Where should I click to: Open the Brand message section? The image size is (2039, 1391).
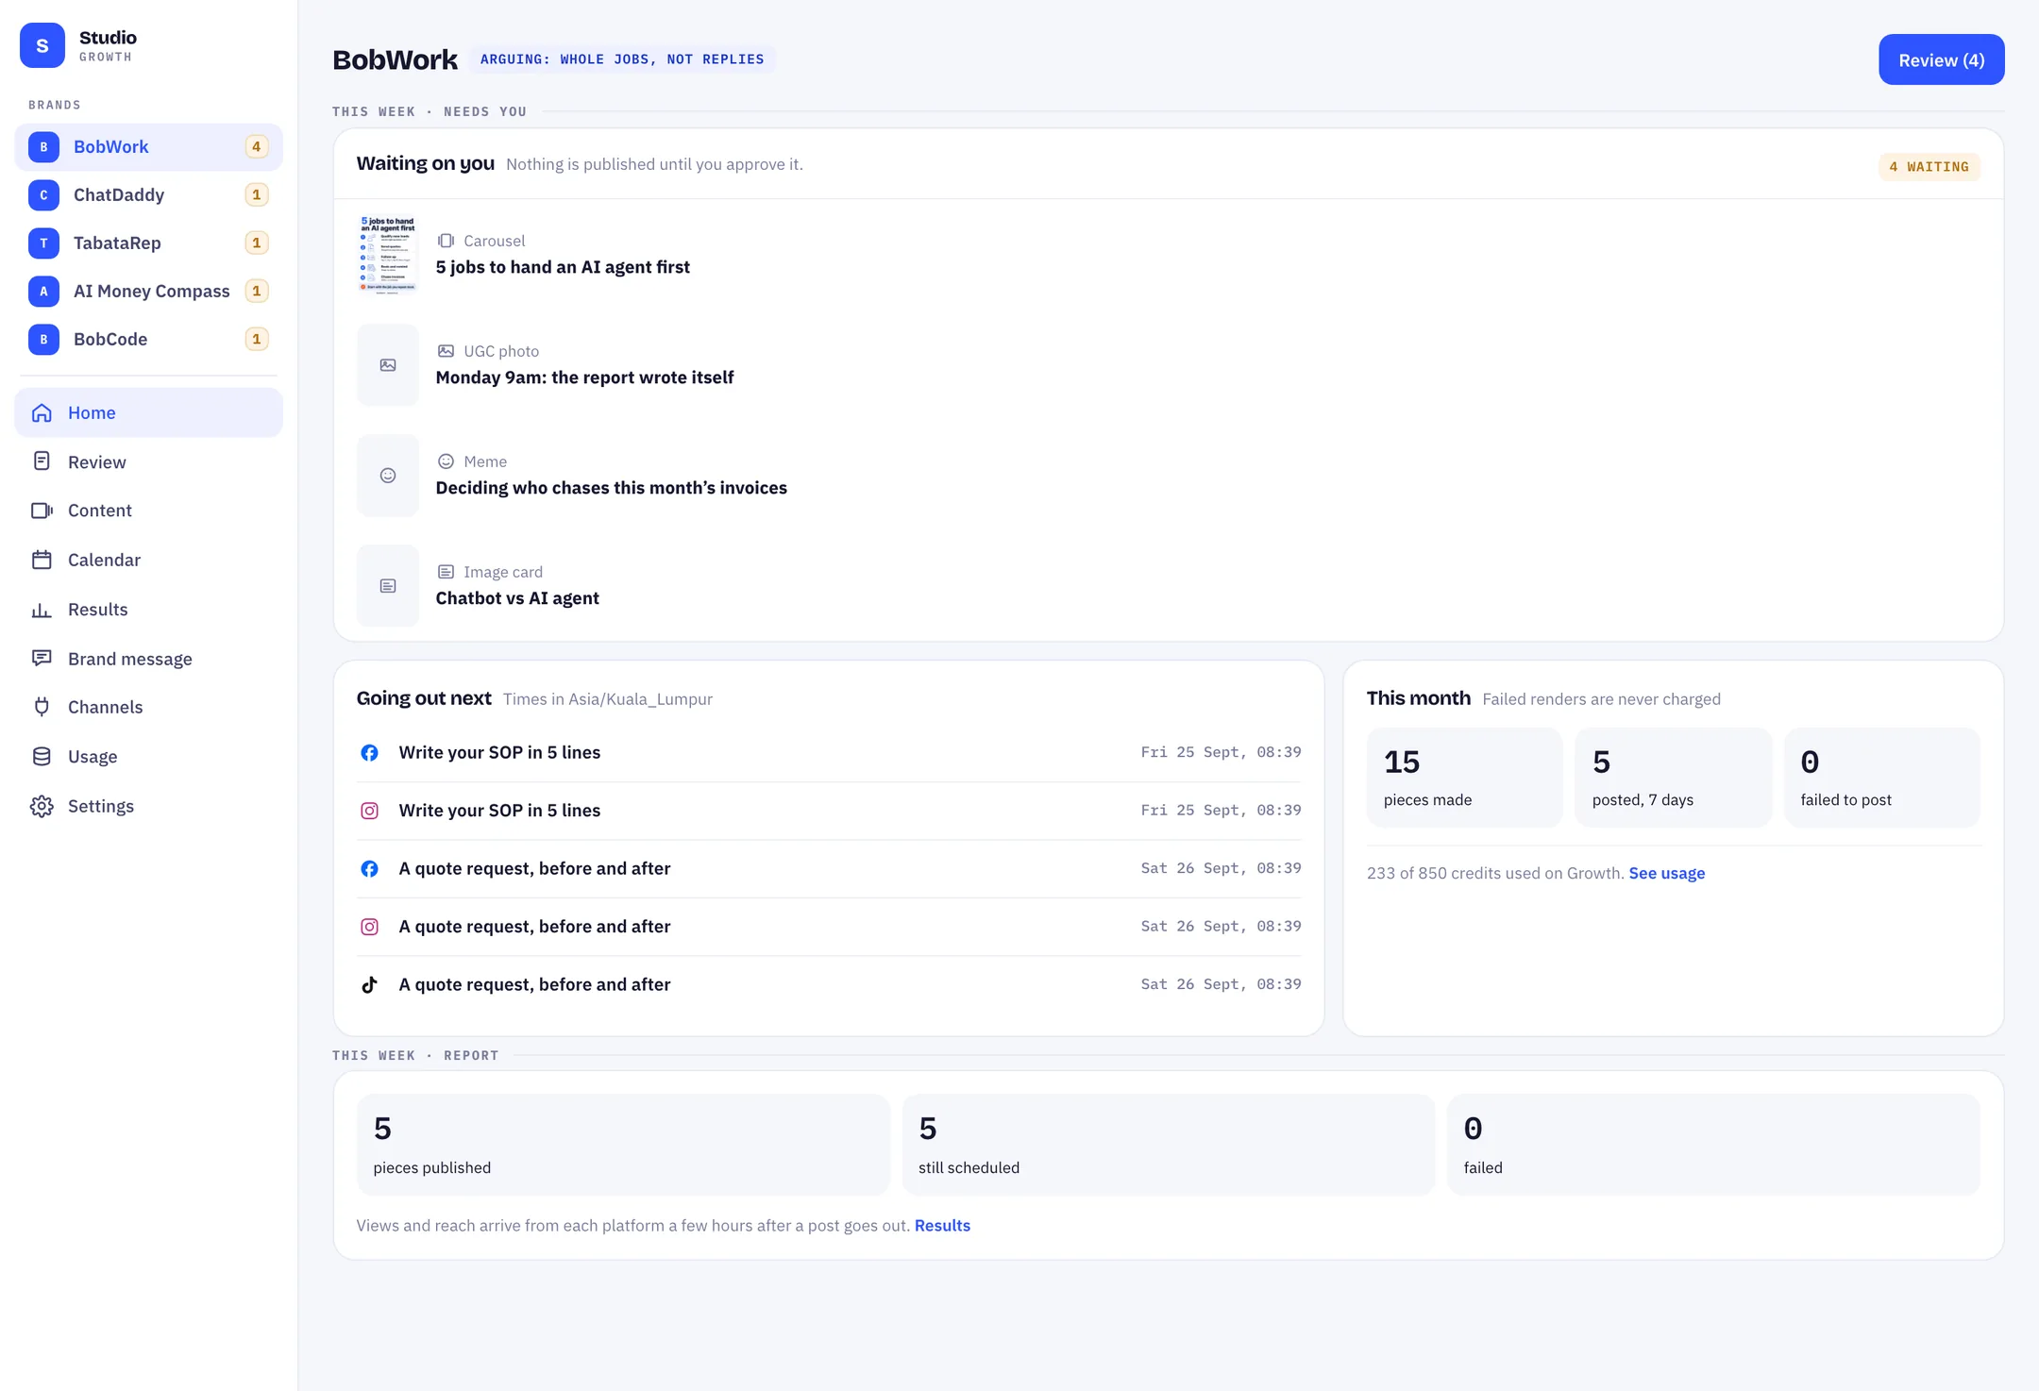pos(149,659)
